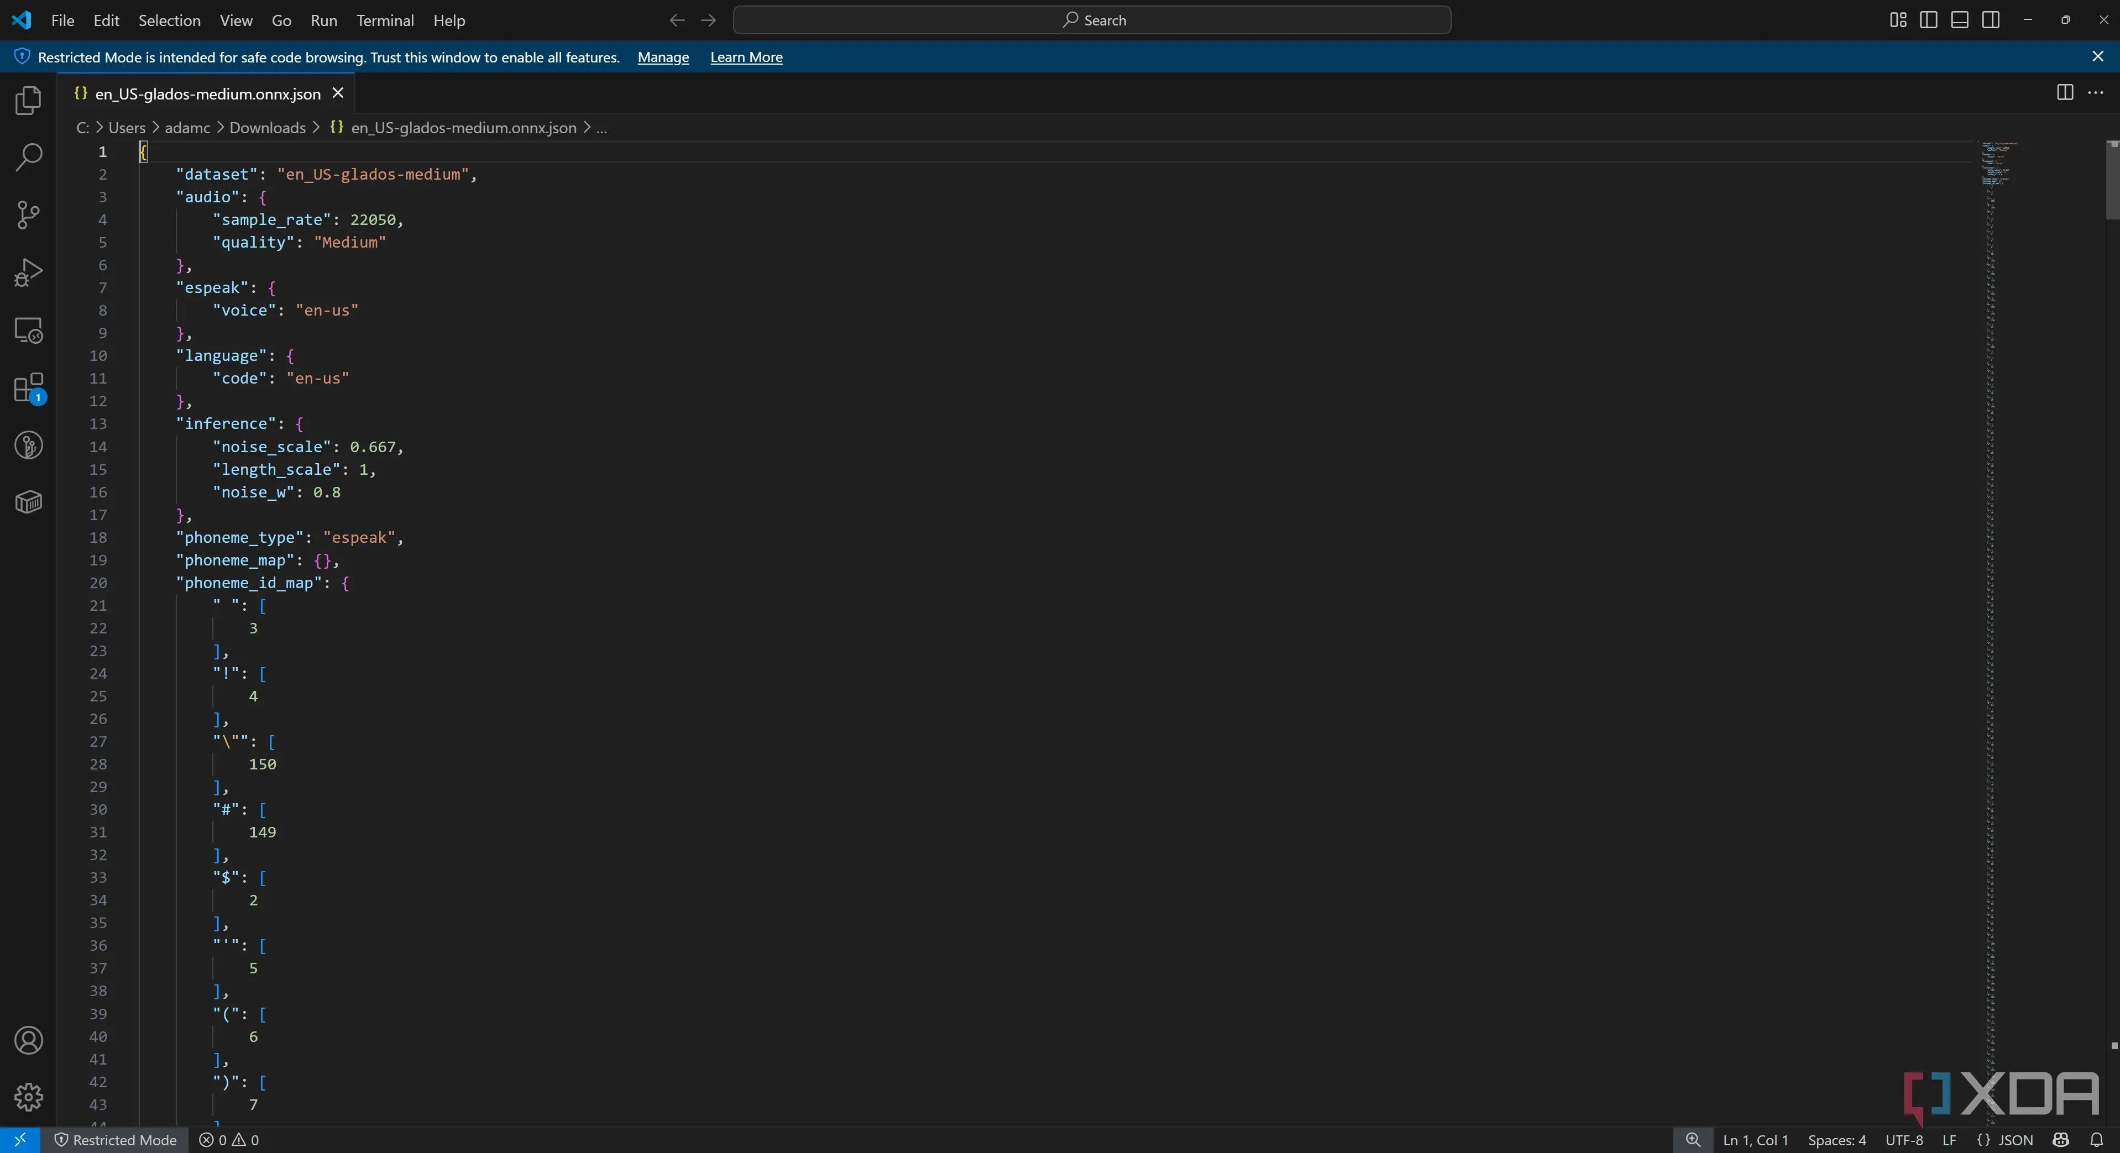Open the Run and Debug view
This screenshot has height=1153, width=2120.
coord(28,272)
